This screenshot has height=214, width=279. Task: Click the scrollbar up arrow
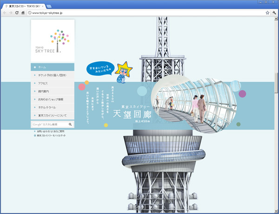click(x=276, y=18)
